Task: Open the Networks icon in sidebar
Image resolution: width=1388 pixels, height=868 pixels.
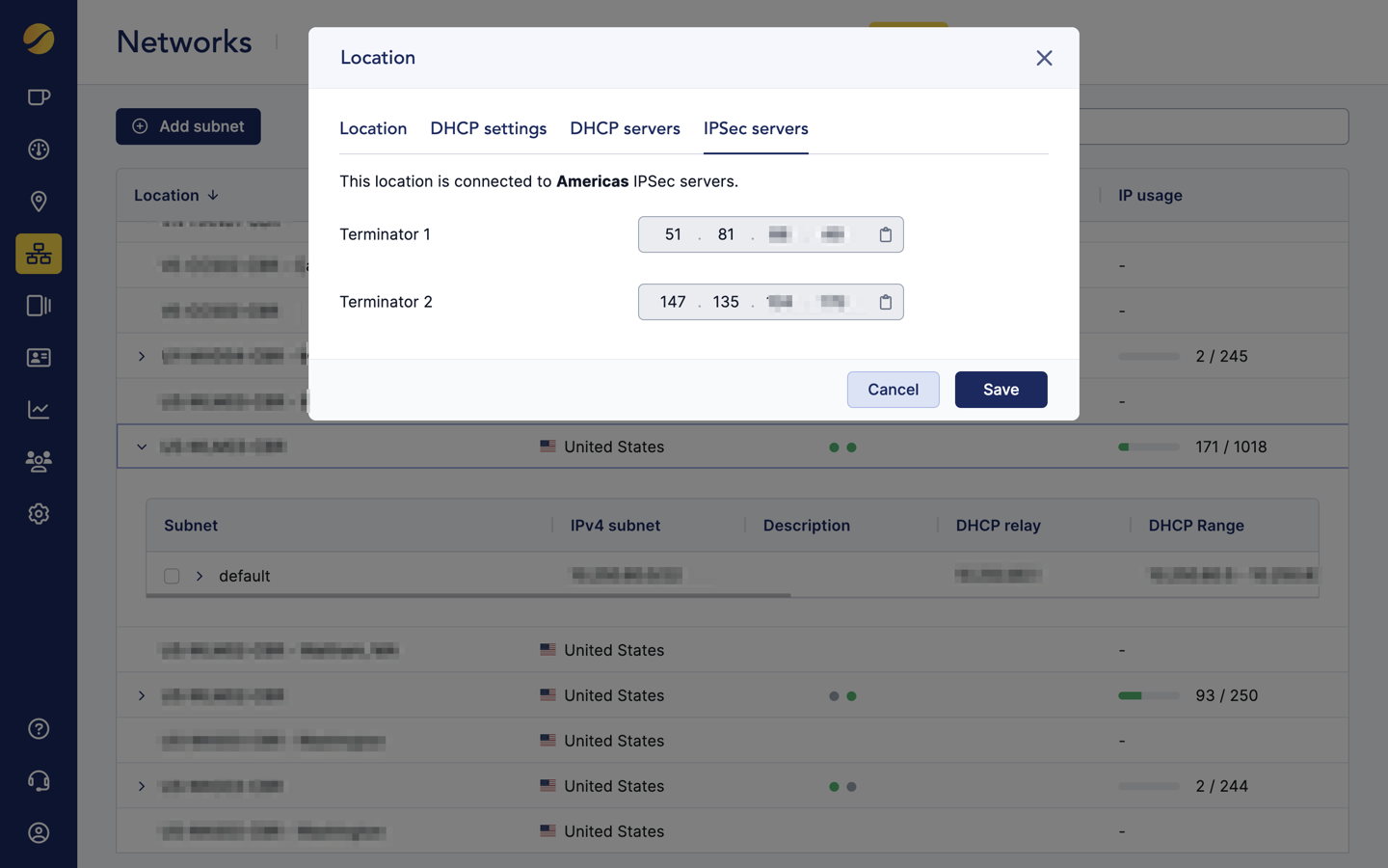Action: 39,254
